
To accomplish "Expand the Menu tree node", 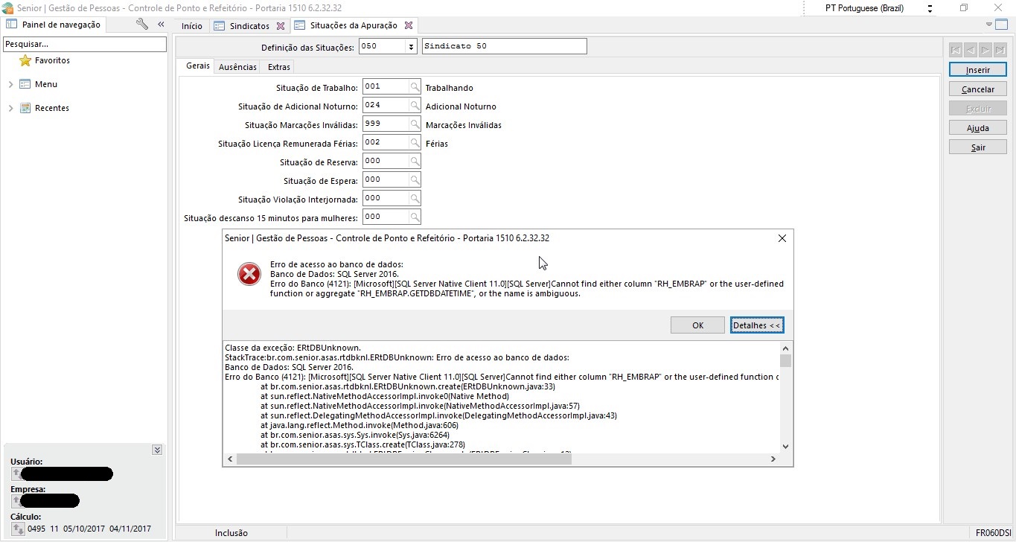I will coord(10,85).
